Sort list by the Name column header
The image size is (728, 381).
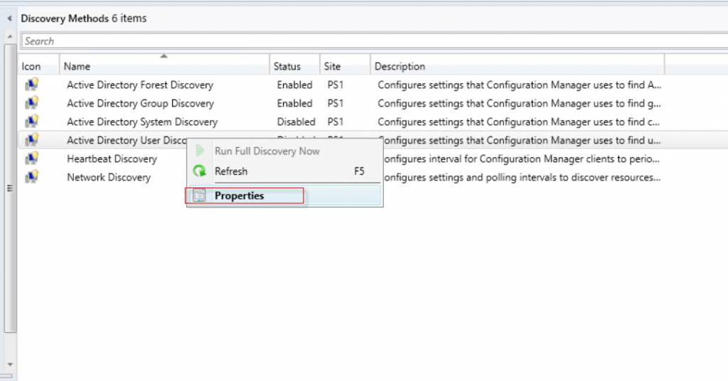[x=164, y=66]
